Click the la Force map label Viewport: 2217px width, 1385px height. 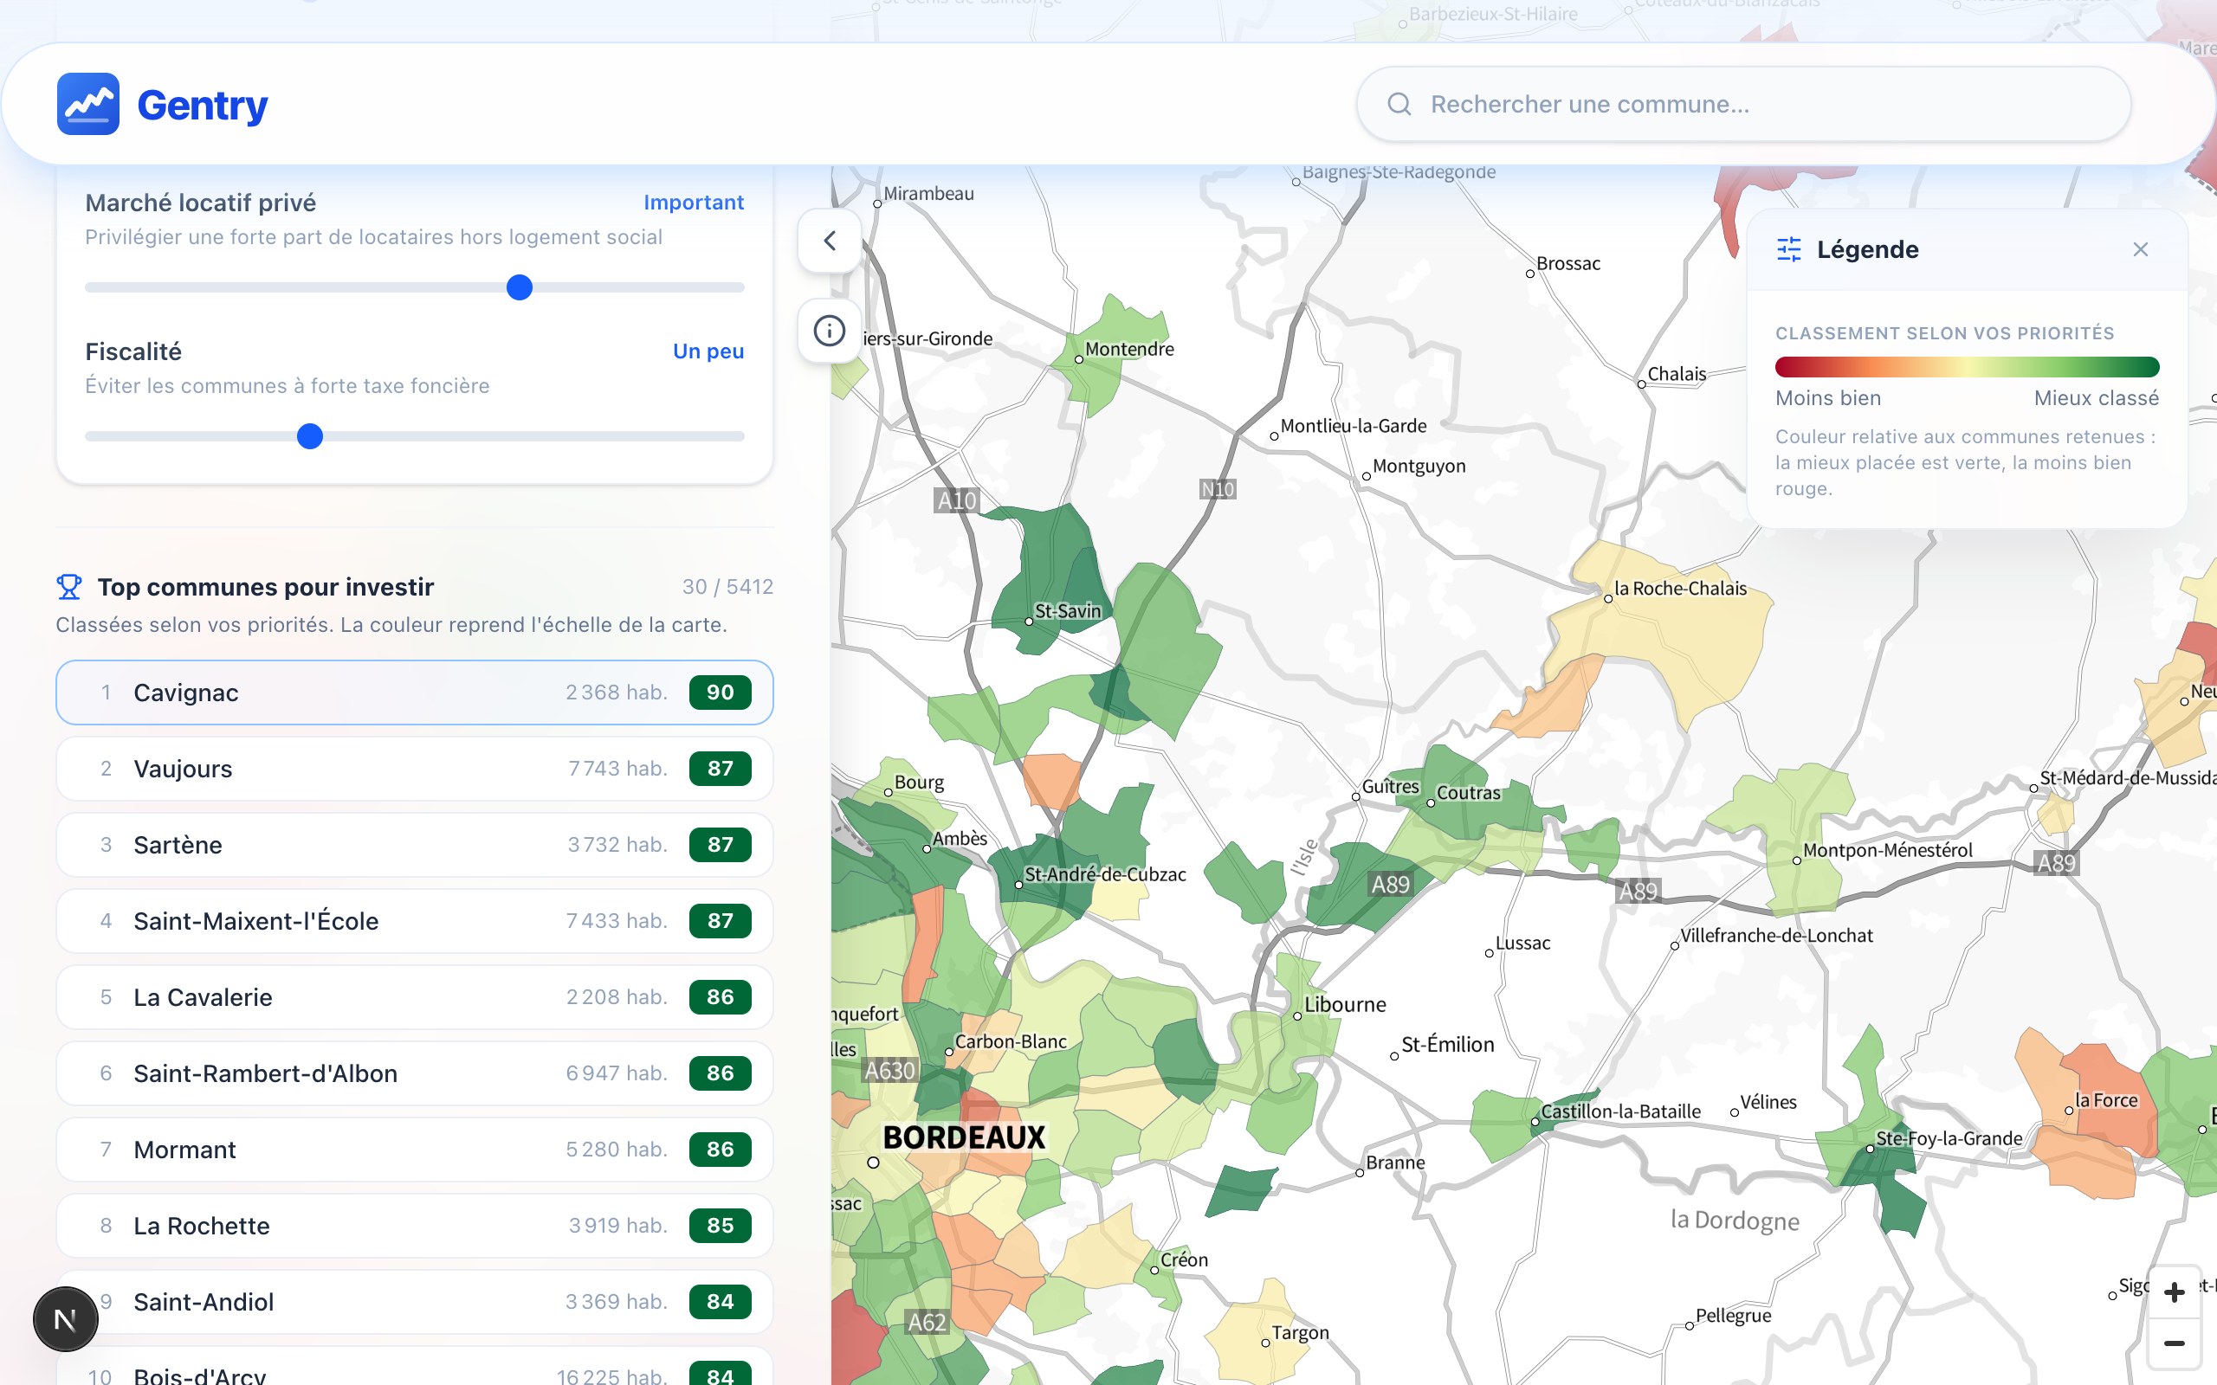[2106, 1100]
